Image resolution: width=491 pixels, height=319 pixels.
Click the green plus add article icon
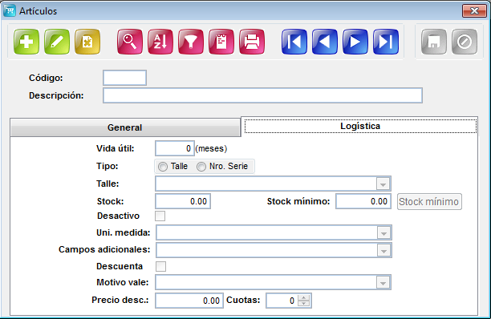coord(26,42)
